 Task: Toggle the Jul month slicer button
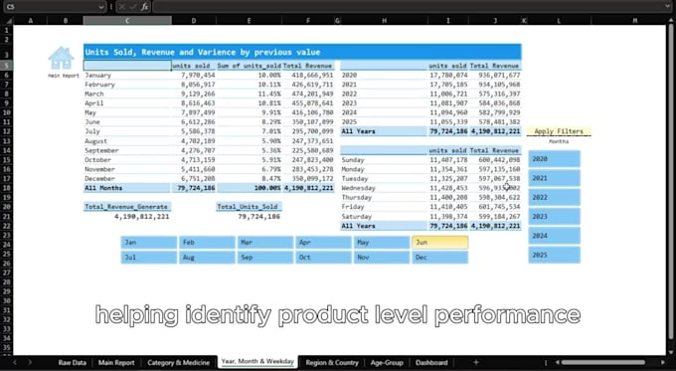click(149, 258)
